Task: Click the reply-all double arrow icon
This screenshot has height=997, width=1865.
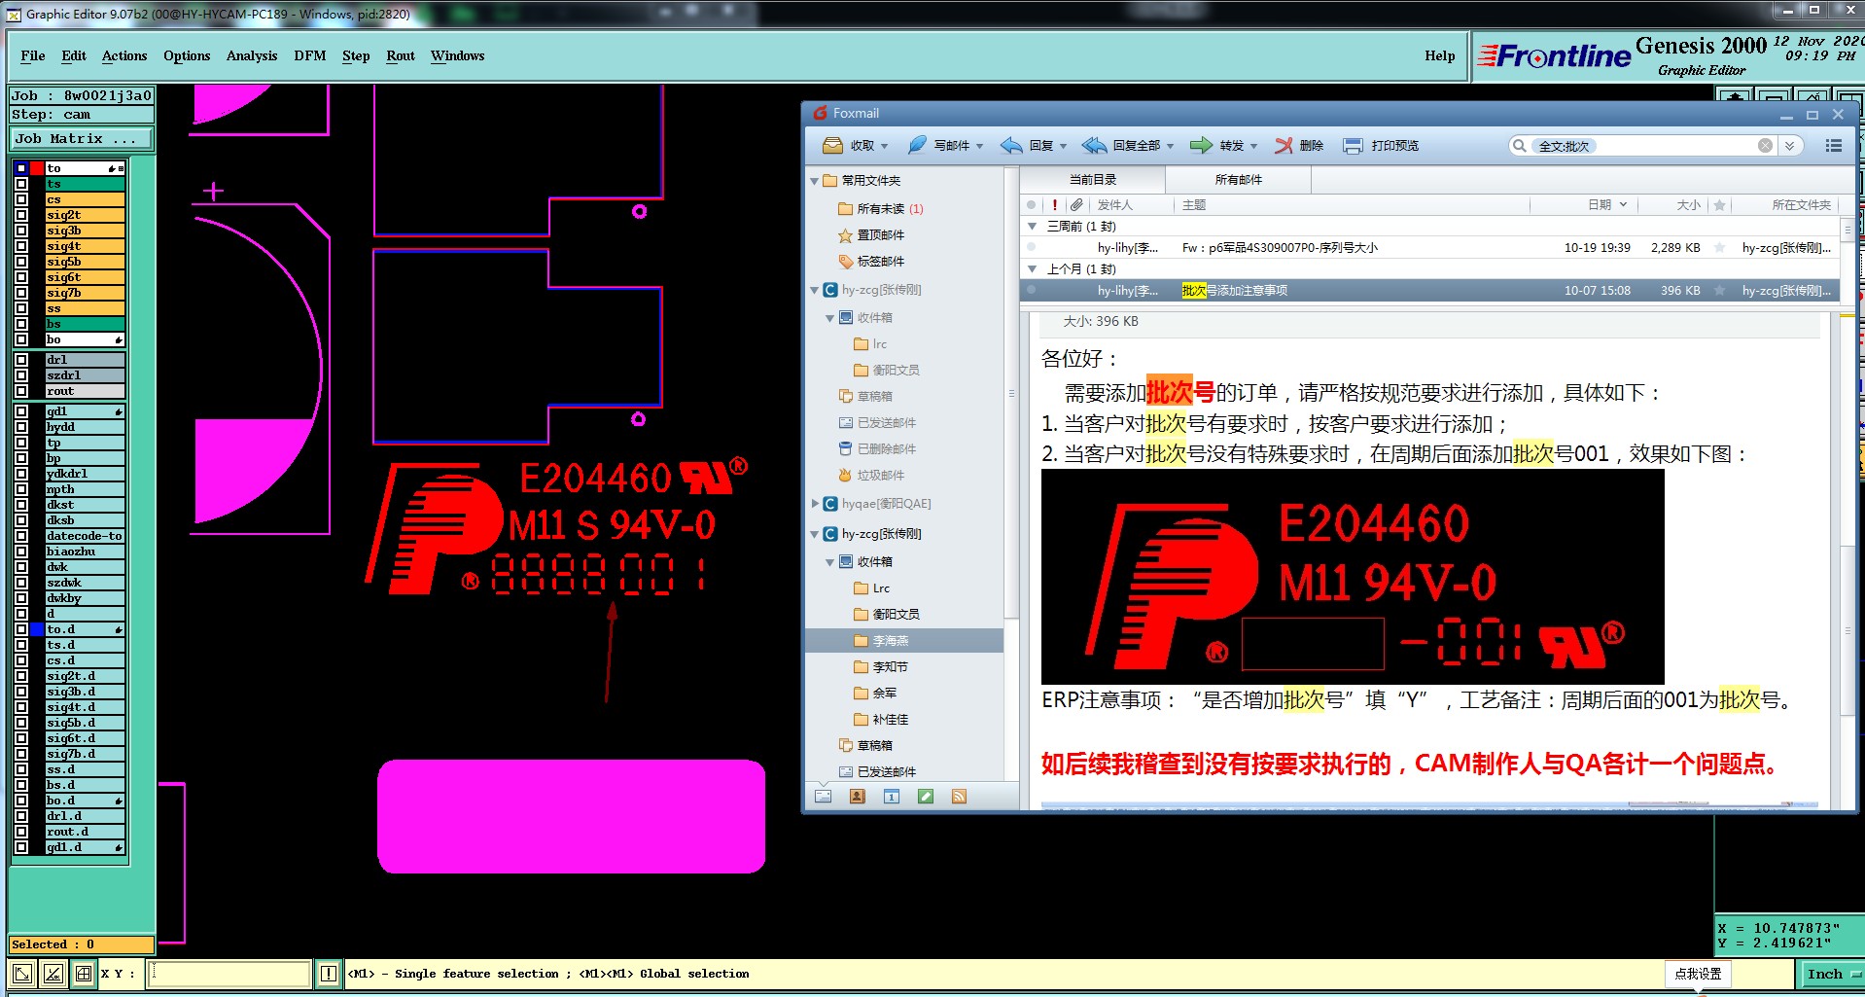Action: click(1094, 146)
